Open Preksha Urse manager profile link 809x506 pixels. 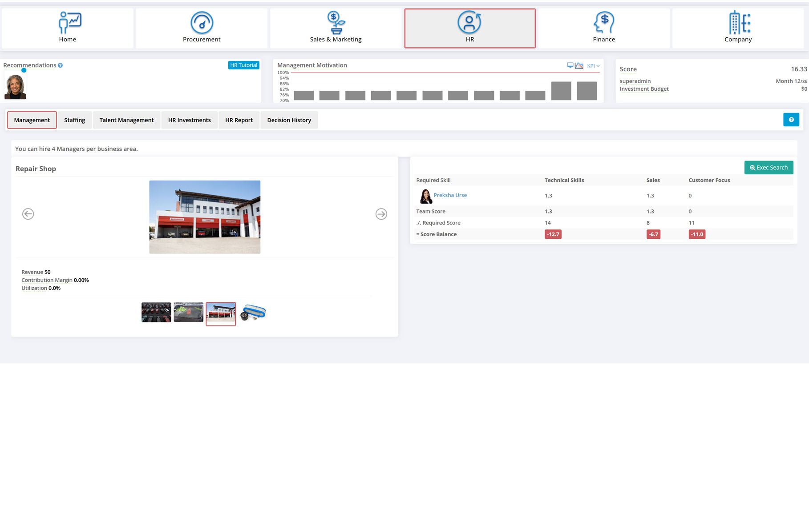(x=450, y=195)
